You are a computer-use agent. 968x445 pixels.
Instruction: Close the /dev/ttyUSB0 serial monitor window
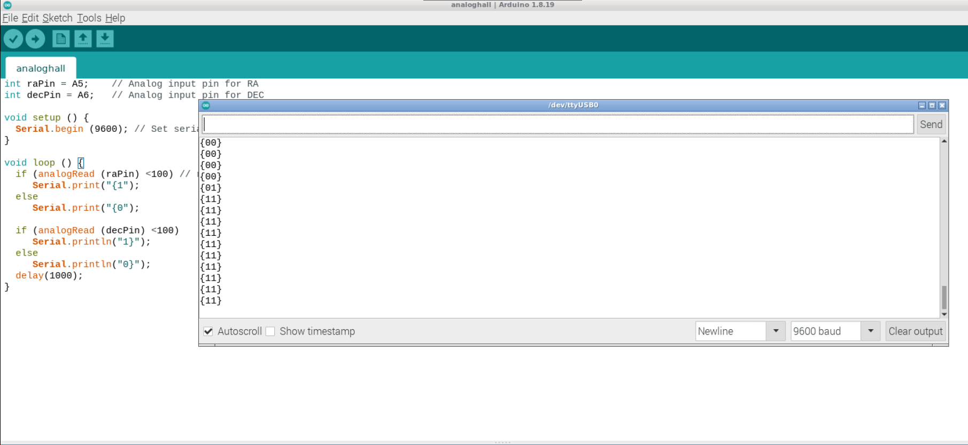[x=942, y=106]
